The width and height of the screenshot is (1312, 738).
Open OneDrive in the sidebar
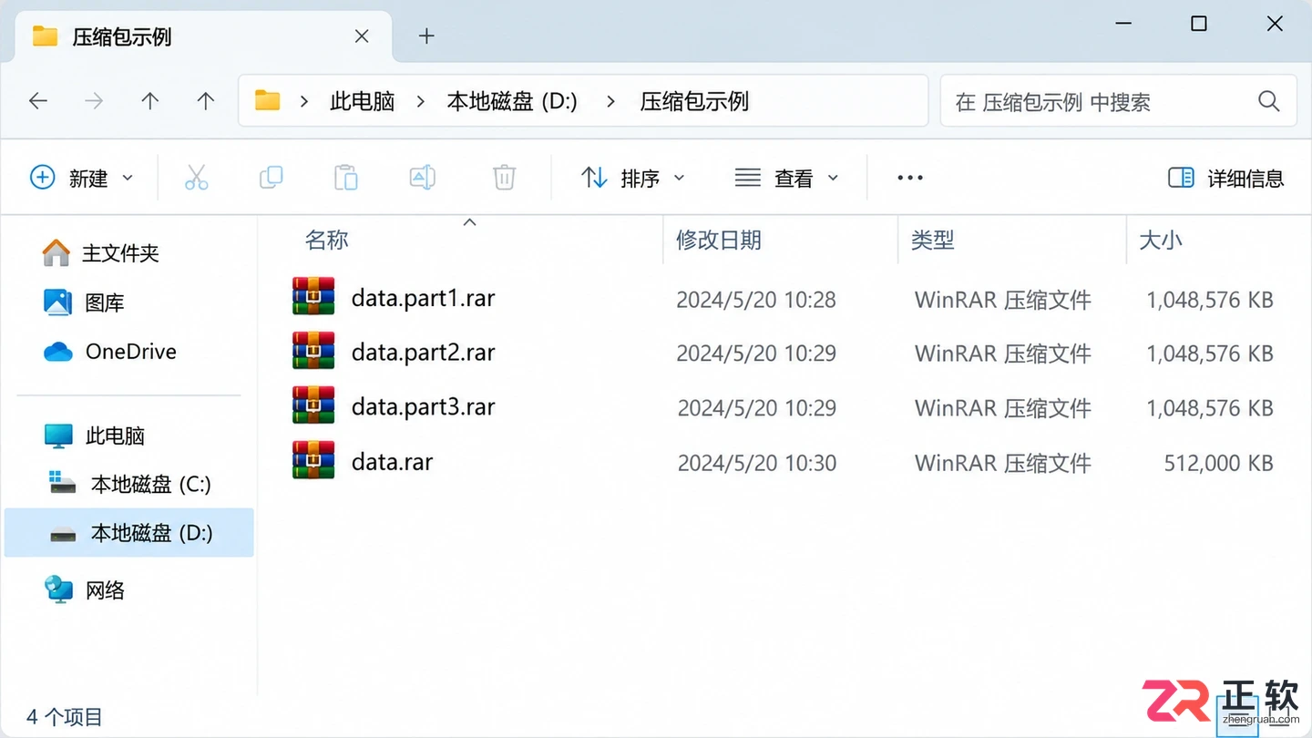pyautogui.click(x=110, y=352)
